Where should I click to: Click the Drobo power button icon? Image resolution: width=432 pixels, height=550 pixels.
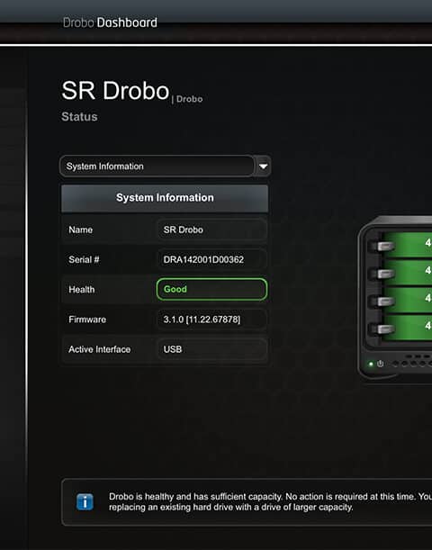tap(380, 364)
